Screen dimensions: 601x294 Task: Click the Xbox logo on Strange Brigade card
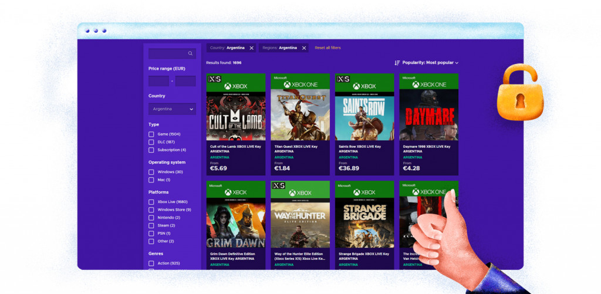coord(365,192)
